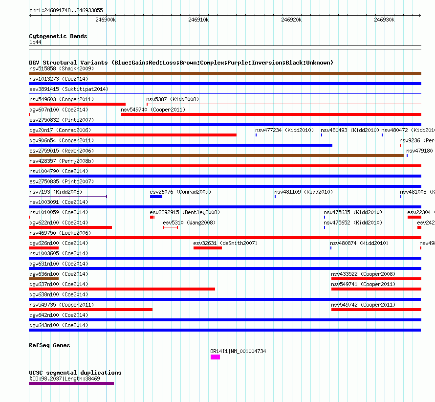Viewport: 435px width, 402px height.
Task: Click the 246920k ruler marker
Action: click(x=291, y=20)
